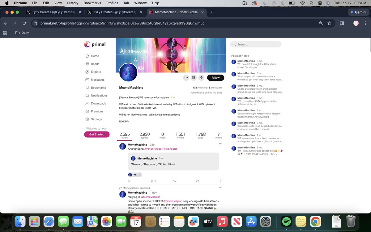Select the 1,798 zaps tab

[x=201, y=135]
